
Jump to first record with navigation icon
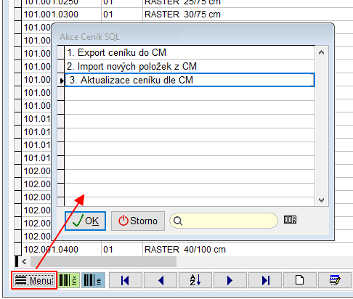tap(126, 280)
